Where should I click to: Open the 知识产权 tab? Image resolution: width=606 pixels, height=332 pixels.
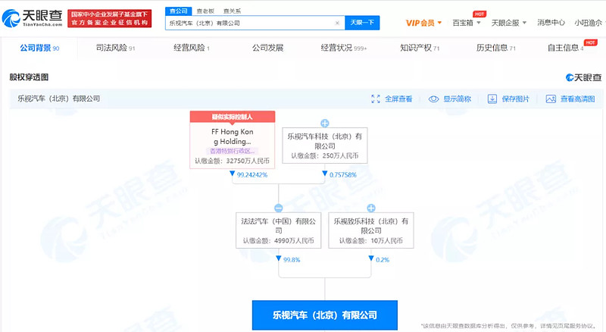[x=420, y=48]
